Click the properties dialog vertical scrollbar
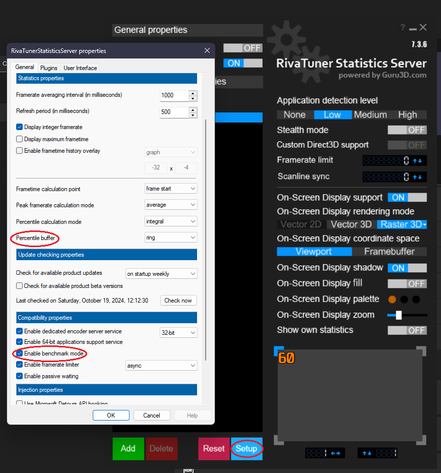441x473 pixels. pyautogui.click(x=206, y=240)
